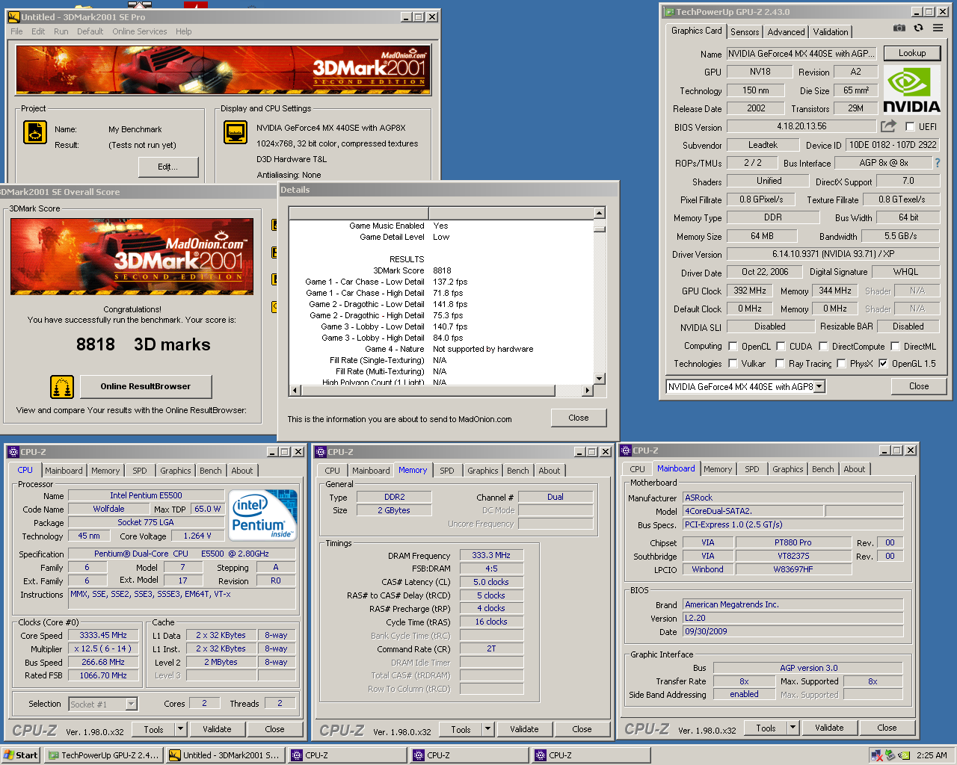Open Bench tab in CPU-Z Memory window

pyautogui.click(x=518, y=471)
